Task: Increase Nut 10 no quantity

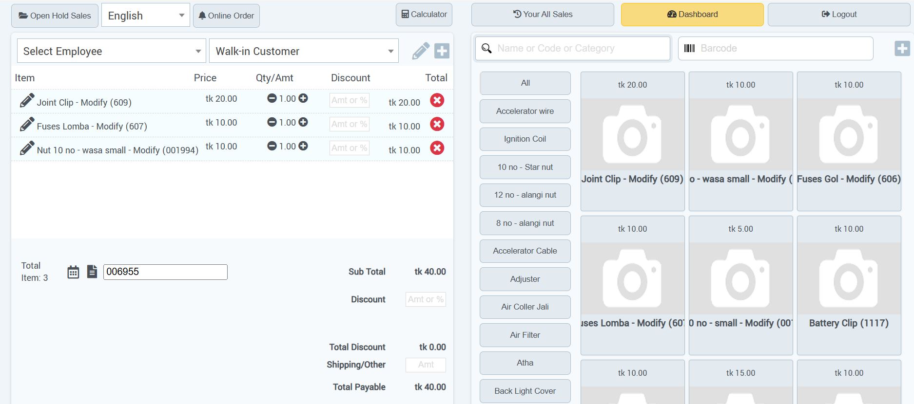Action: tap(303, 146)
